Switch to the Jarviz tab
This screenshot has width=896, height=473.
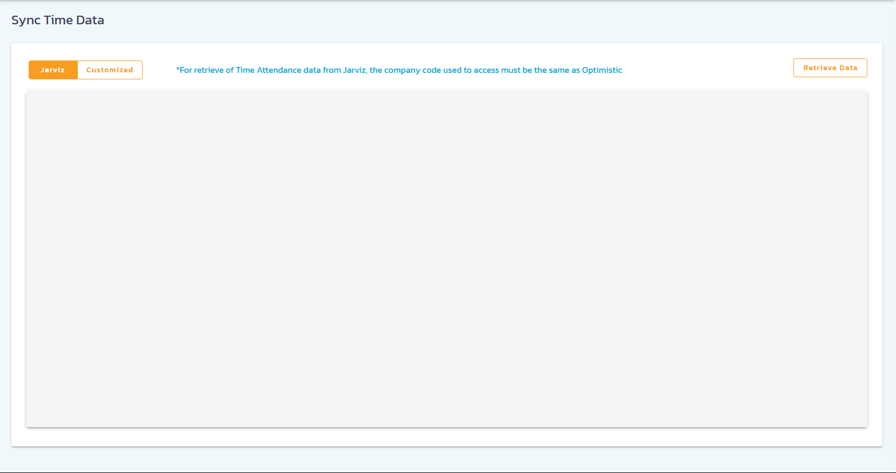[53, 70]
